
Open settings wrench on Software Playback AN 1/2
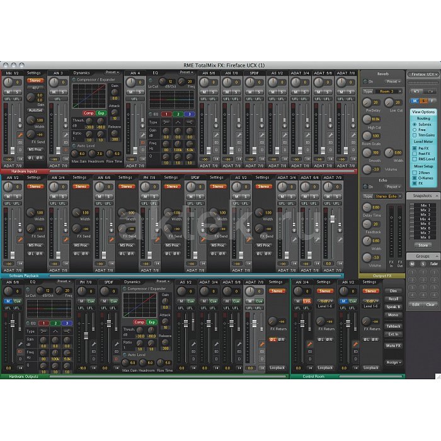(20, 239)
